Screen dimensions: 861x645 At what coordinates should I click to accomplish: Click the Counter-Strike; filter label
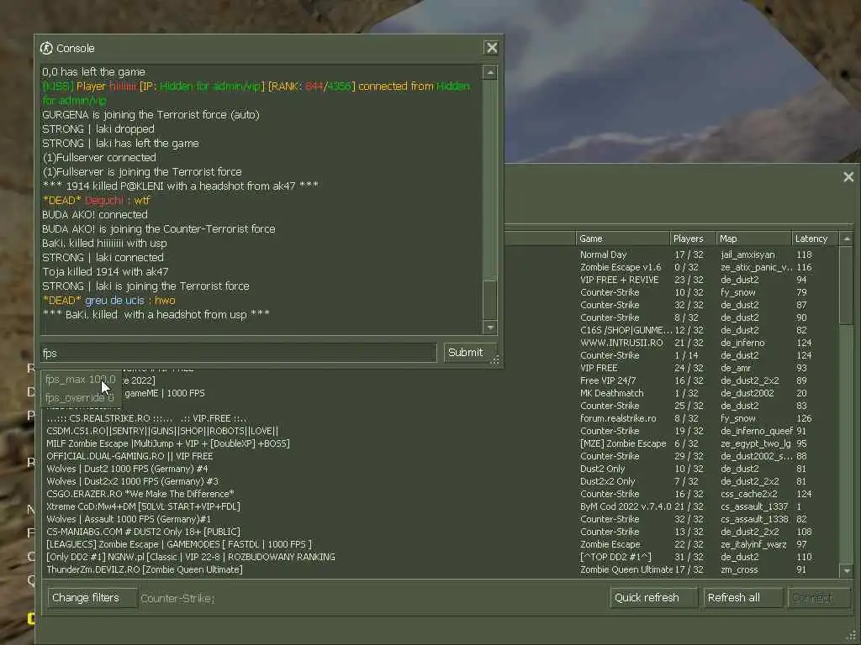[177, 598]
